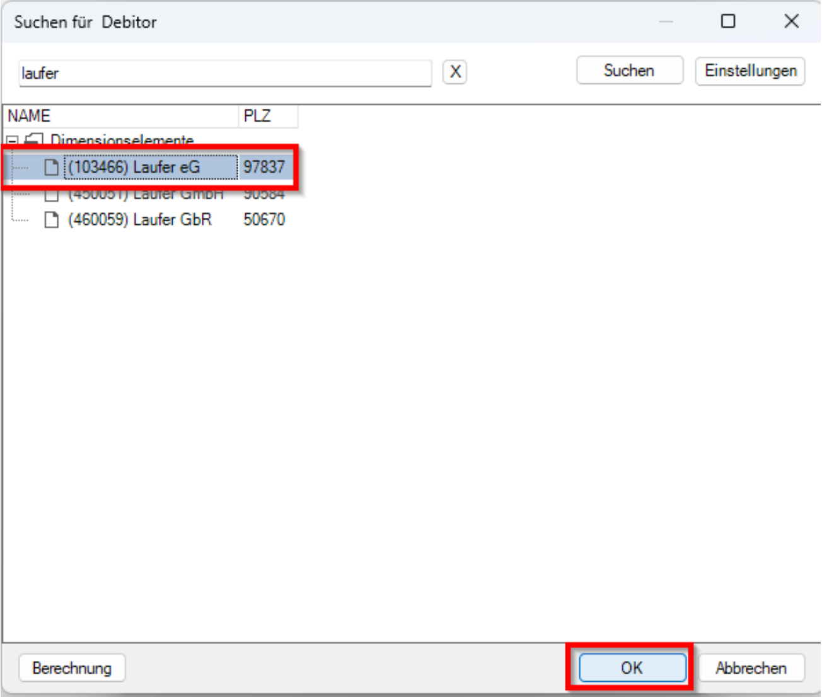This screenshot has width=822, height=697.
Task: Collapse the Dimensionselemente tree node
Action: click(x=12, y=141)
